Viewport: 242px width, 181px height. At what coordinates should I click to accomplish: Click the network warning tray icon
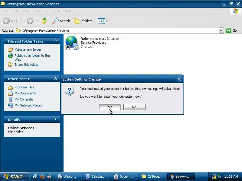click(214, 176)
